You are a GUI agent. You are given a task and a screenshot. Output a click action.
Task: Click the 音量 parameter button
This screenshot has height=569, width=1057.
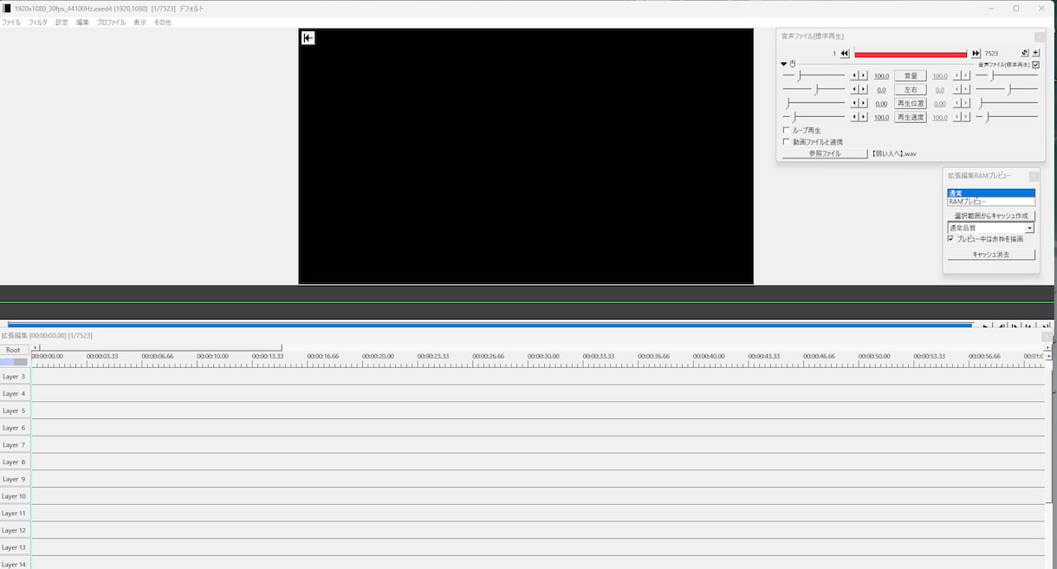tap(911, 75)
